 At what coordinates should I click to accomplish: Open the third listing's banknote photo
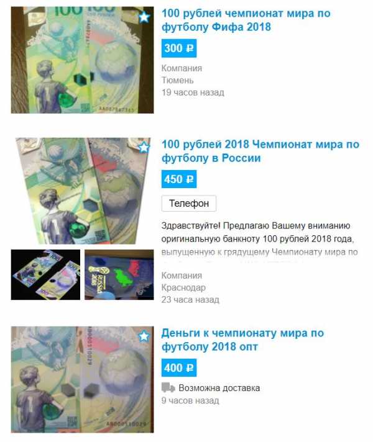pos(83,380)
